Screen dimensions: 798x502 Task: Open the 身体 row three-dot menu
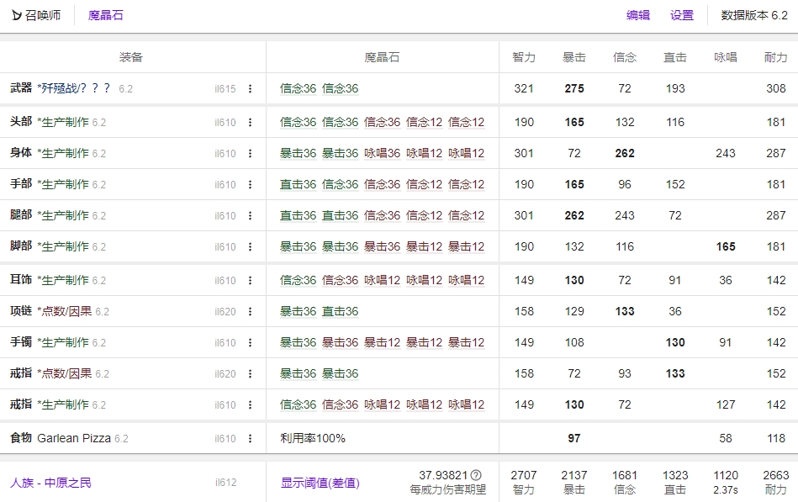(250, 154)
